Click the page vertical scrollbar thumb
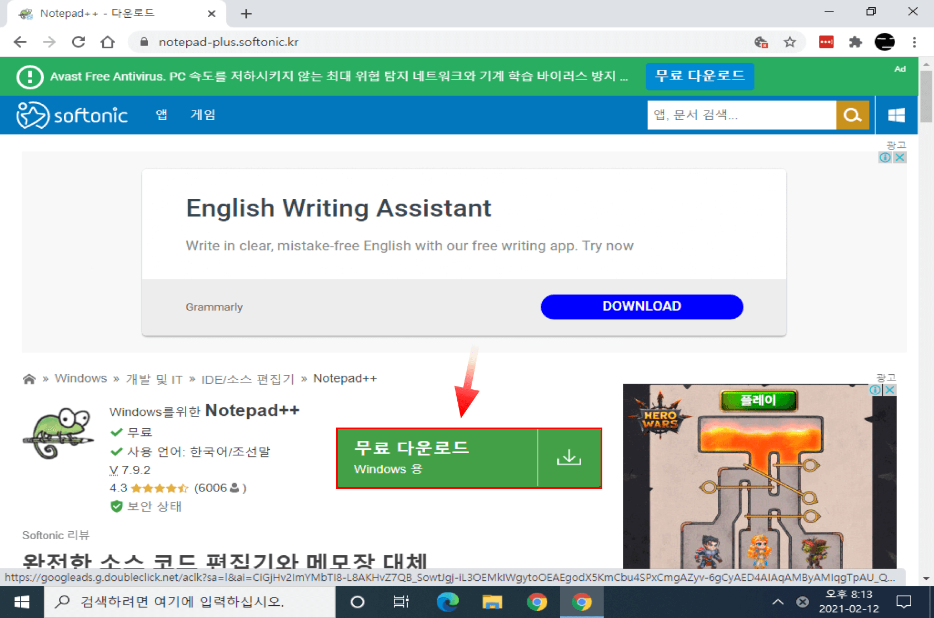 click(926, 96)
